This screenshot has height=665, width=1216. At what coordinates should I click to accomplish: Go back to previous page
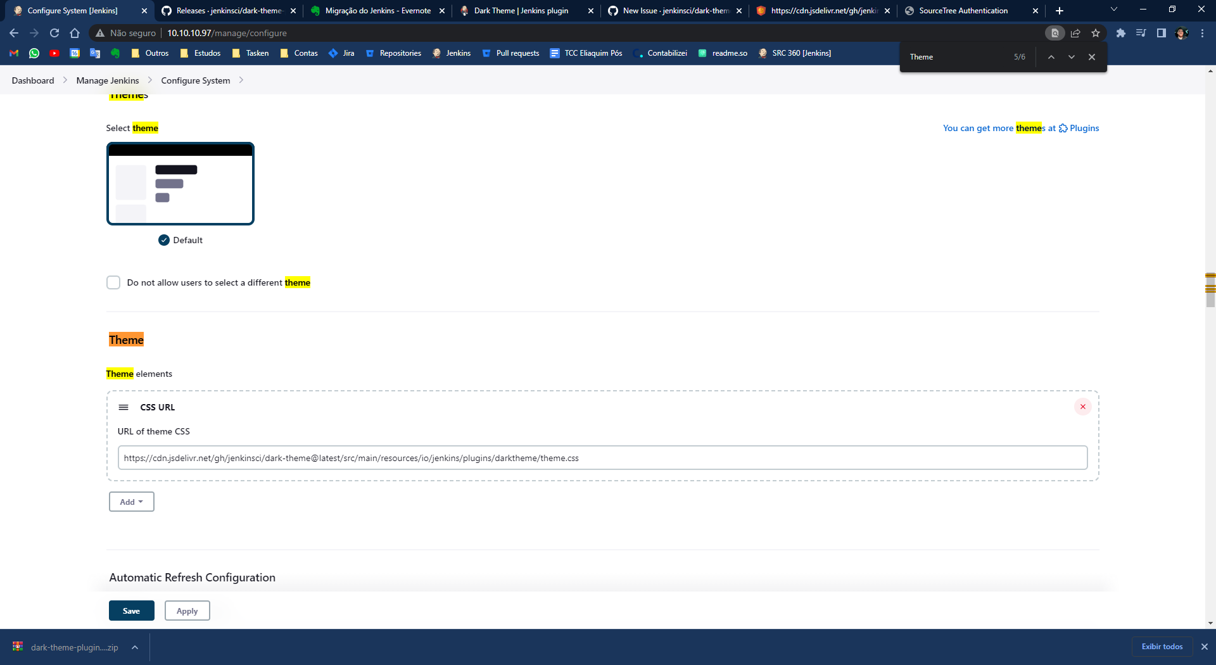[x=14, y=33]
